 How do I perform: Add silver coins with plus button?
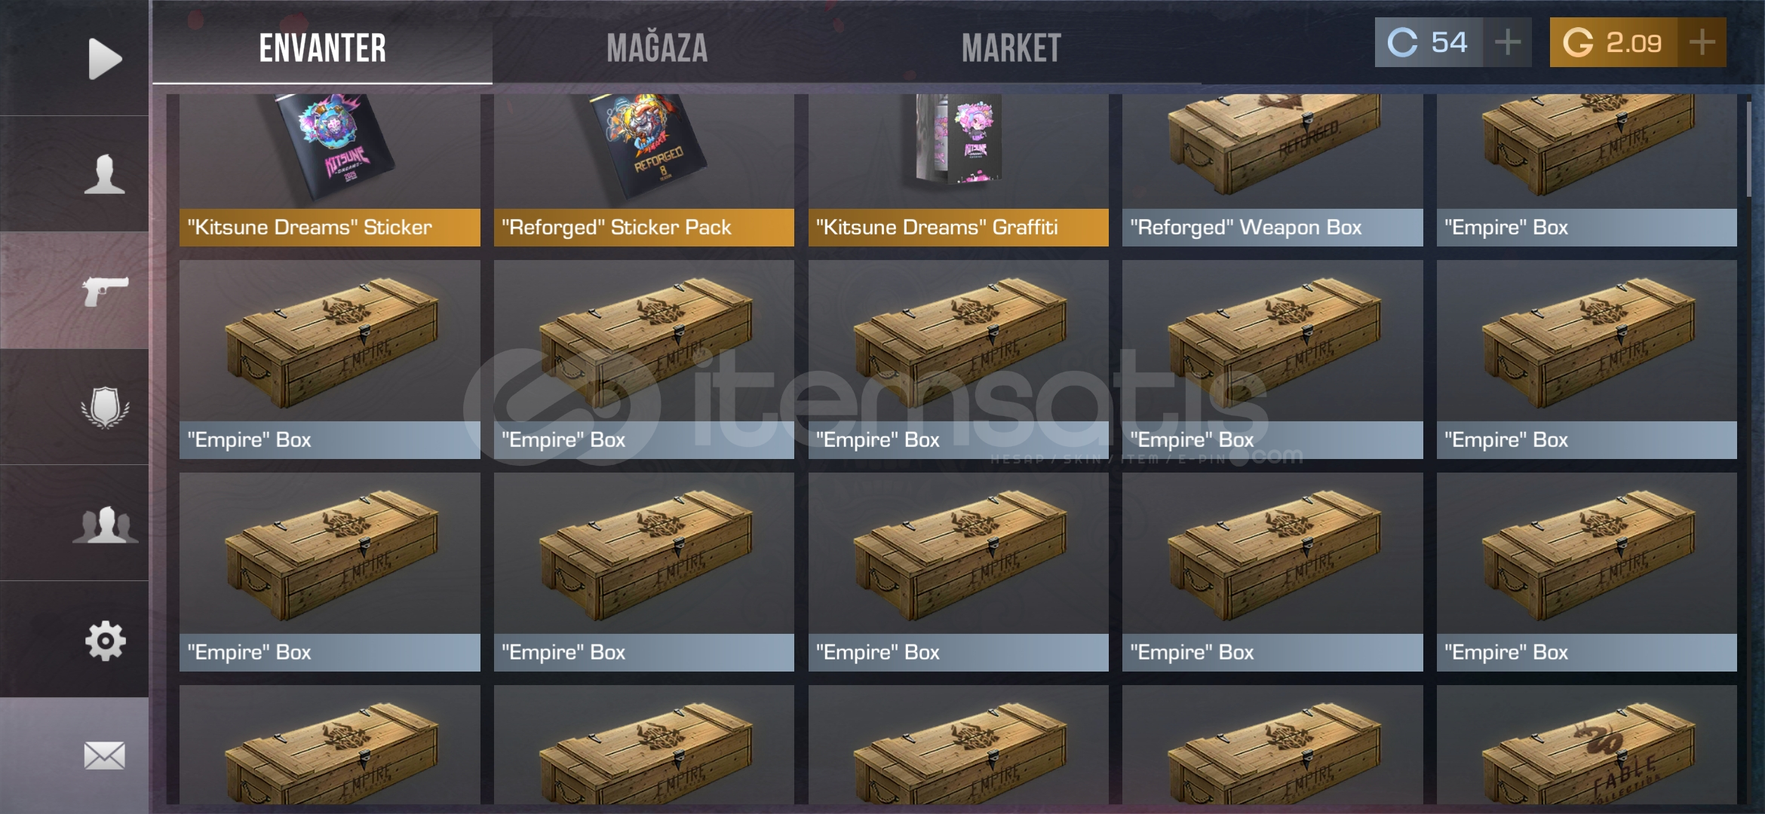(1507, 42)
